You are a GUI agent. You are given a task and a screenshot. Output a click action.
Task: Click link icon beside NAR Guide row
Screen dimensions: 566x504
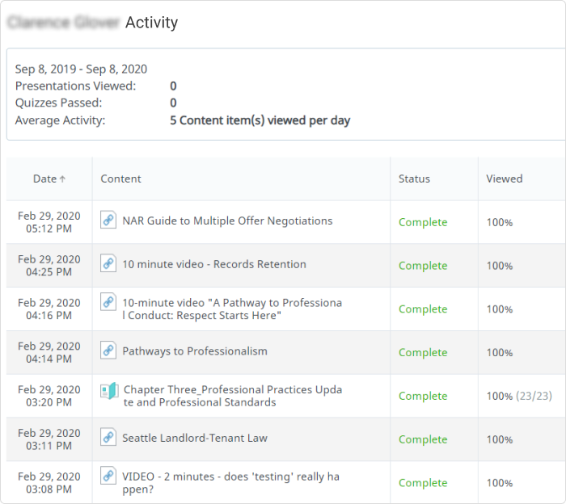tap(108, 220)
